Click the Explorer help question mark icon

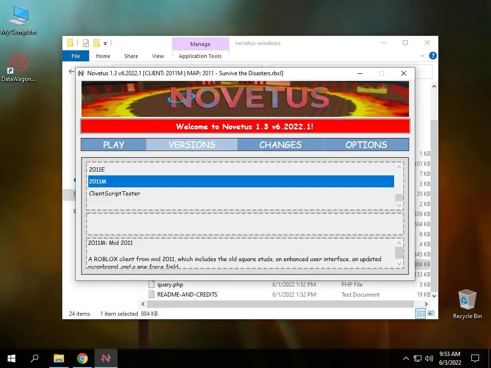[x=433, y=56]
